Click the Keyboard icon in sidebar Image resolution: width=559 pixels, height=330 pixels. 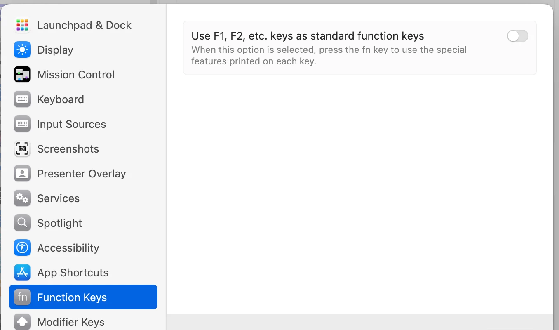[x=22, y=99]
